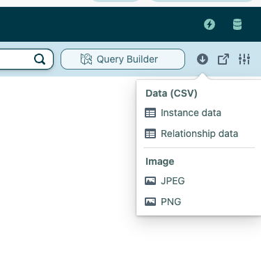Download Relationship data CSV
This screenshot has width=261, height=267.
(x=191, y=133)
